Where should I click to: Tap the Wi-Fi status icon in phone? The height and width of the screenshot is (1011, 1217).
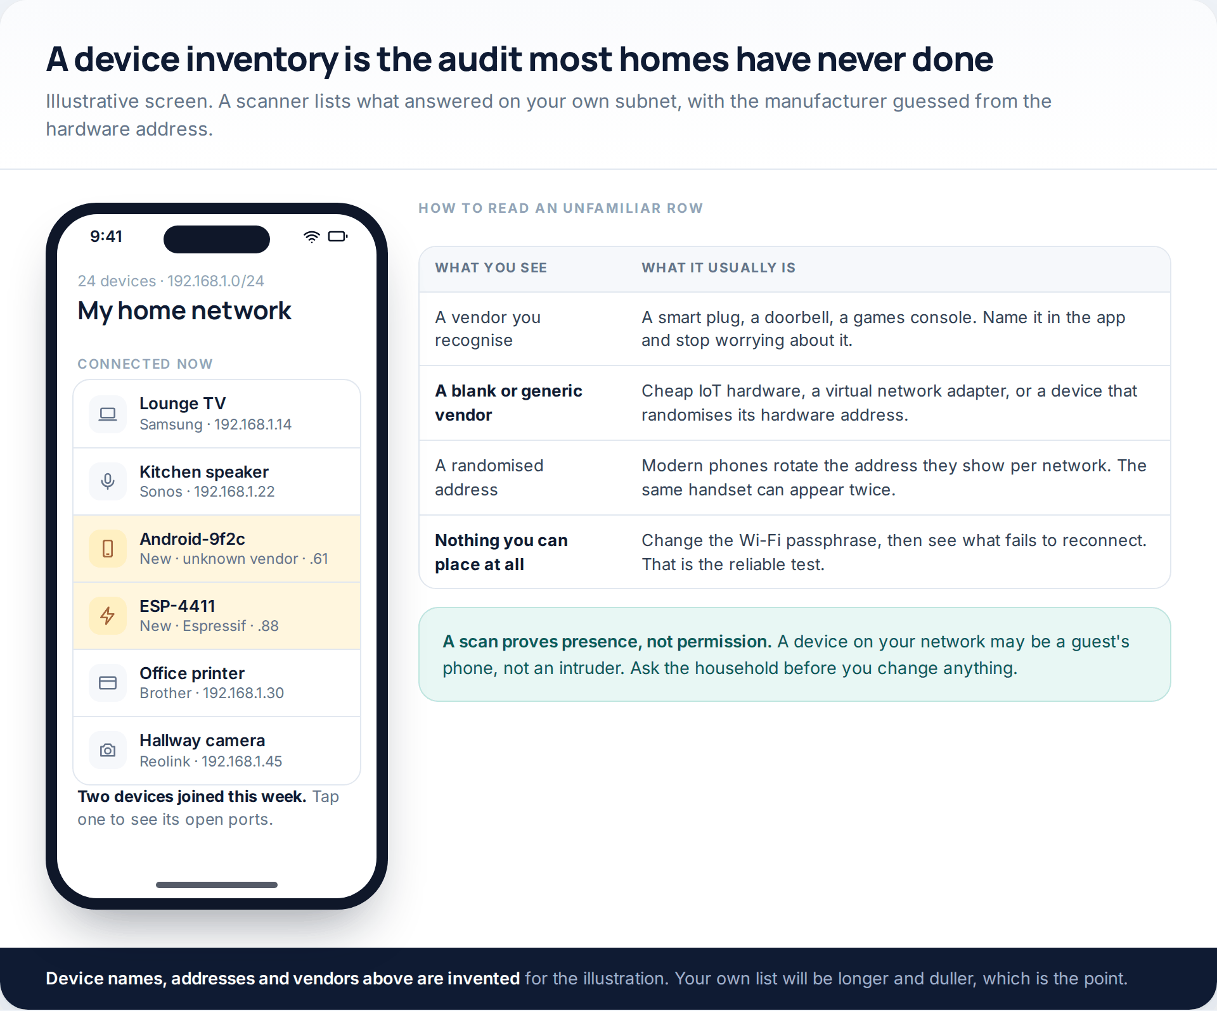click(x=311, y=237)
